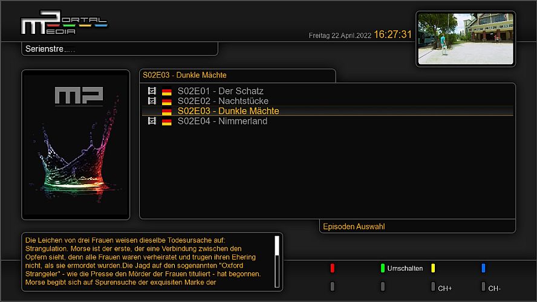Click the German flag next to Der Schatz
The height and width of the screenshot is (302, 537).
click(x=167, y=91)
